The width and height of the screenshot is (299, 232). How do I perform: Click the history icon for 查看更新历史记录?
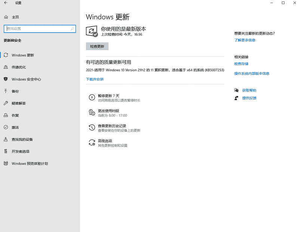pyautogui.click(x=92, y=127)
